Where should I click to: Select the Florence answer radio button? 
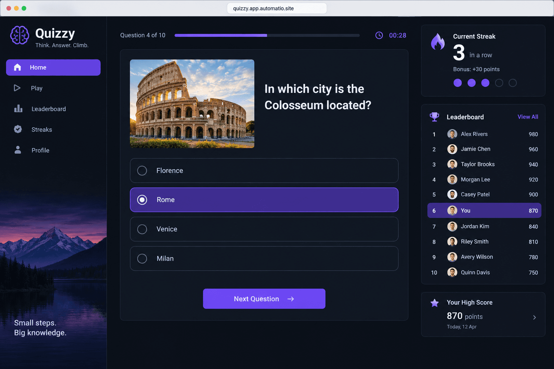point(142,170)
